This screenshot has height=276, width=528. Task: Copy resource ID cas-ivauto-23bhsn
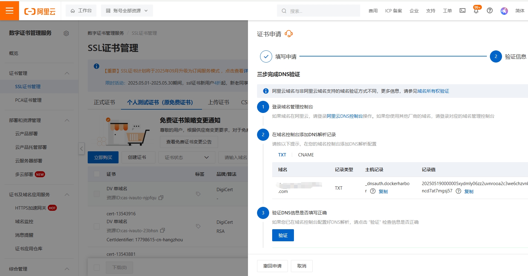tap(162, 230)
